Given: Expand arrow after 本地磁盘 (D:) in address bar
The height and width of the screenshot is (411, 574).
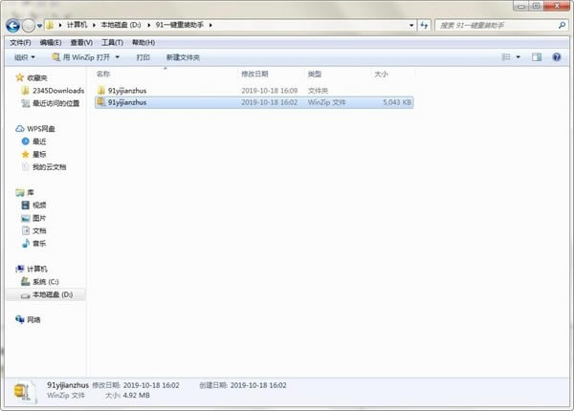Looking at the screenshot, I should [149, 25].
